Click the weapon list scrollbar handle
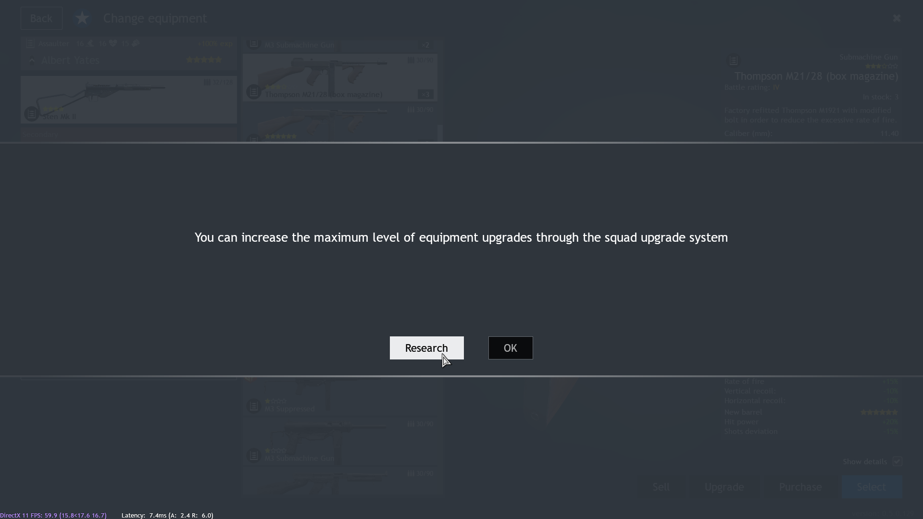This screenshot has height=519, width=923. [439, 133]
